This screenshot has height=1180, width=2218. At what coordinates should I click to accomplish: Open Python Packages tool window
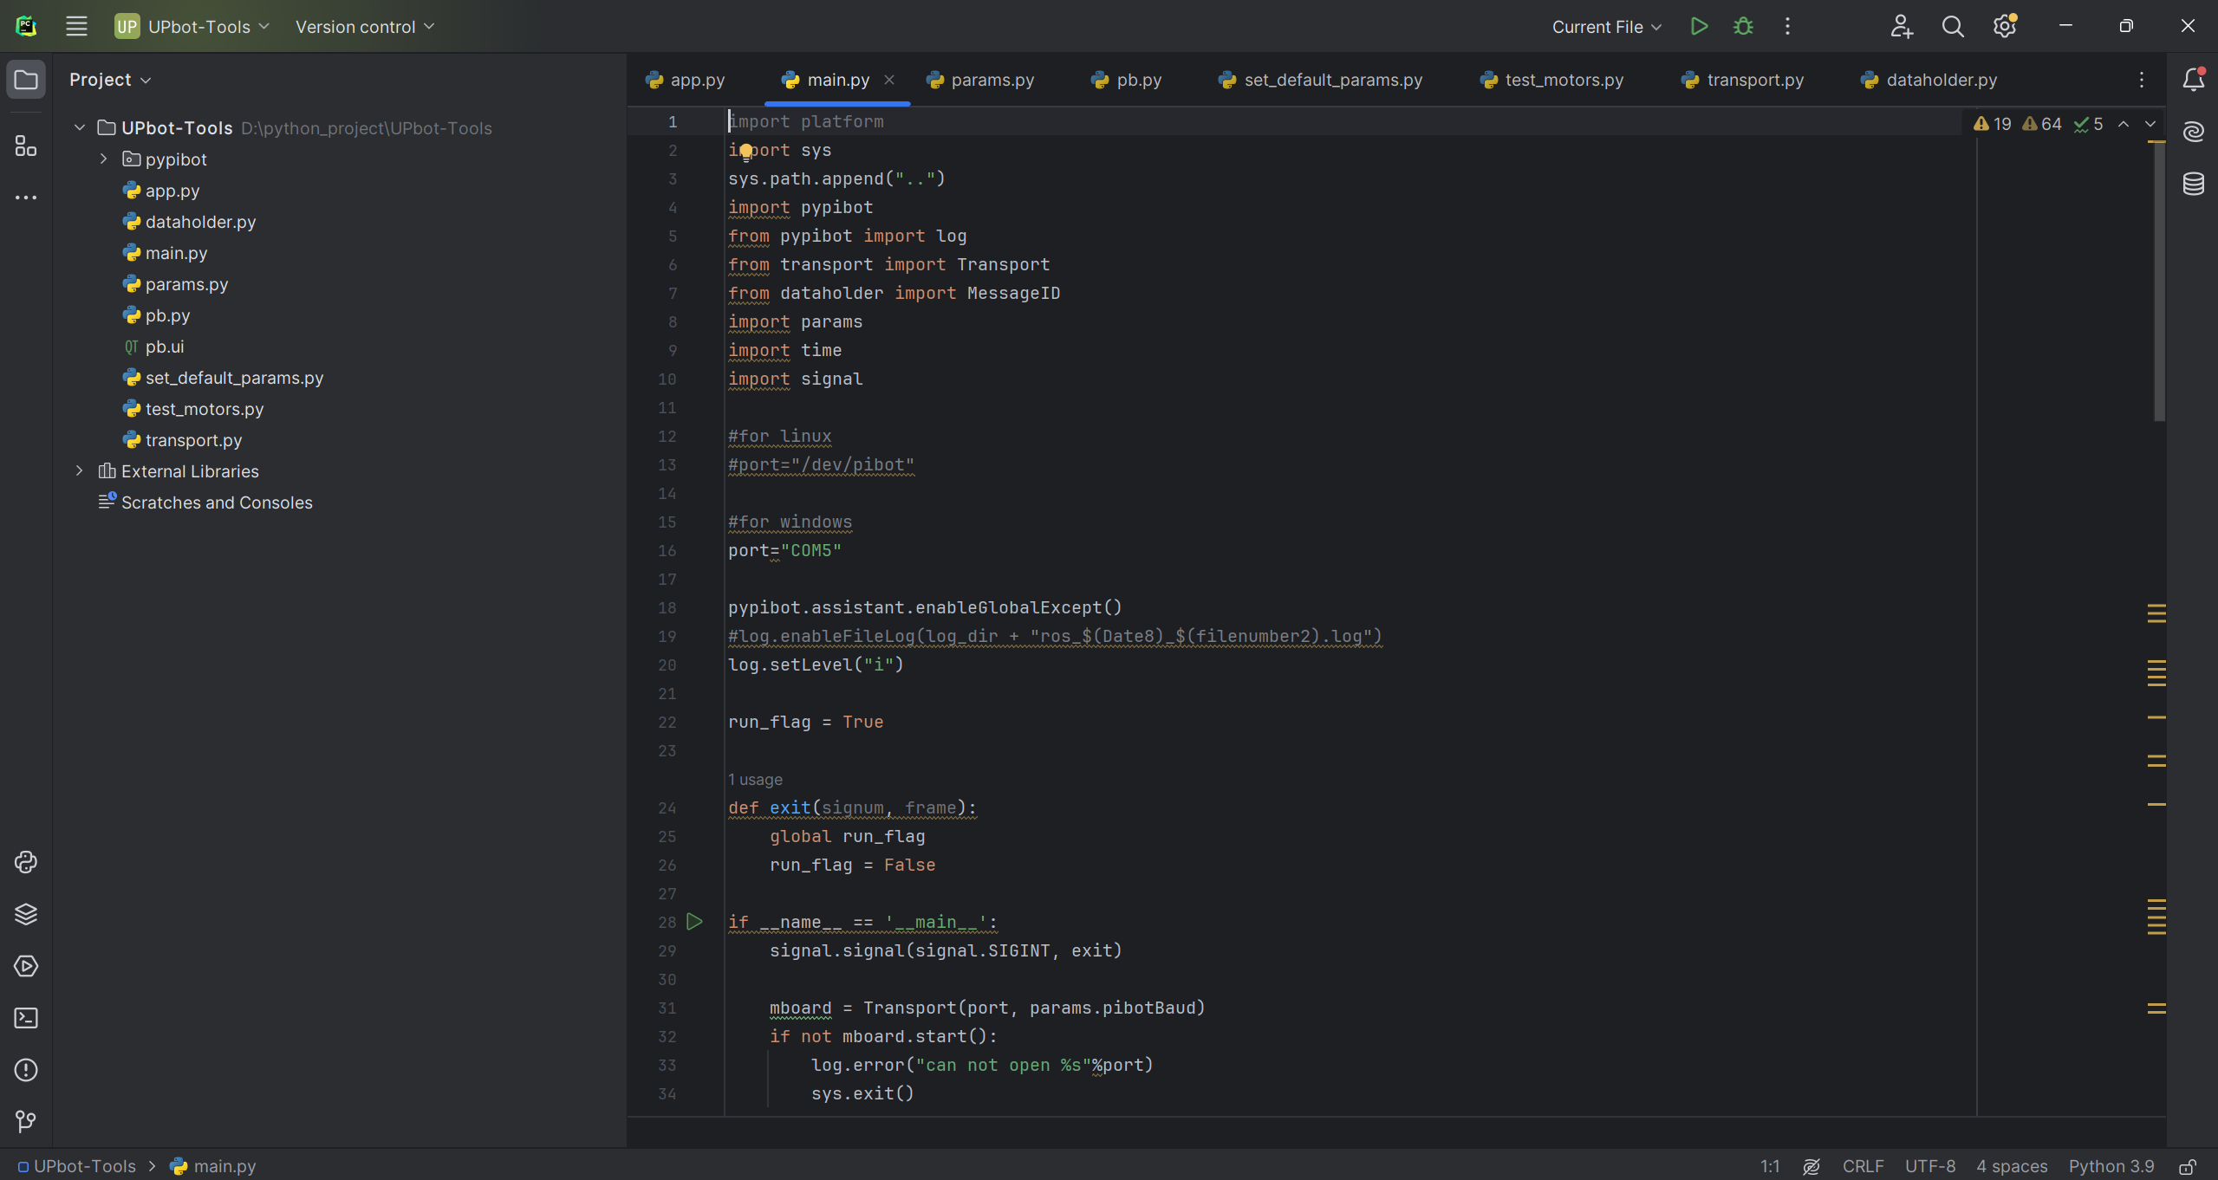[26, 914]
